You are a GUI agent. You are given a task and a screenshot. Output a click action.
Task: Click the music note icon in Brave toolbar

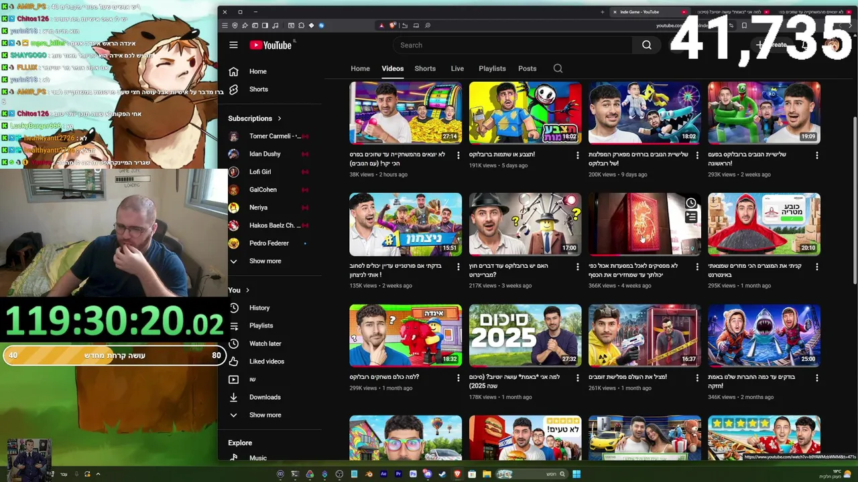(x=275, y=25)
